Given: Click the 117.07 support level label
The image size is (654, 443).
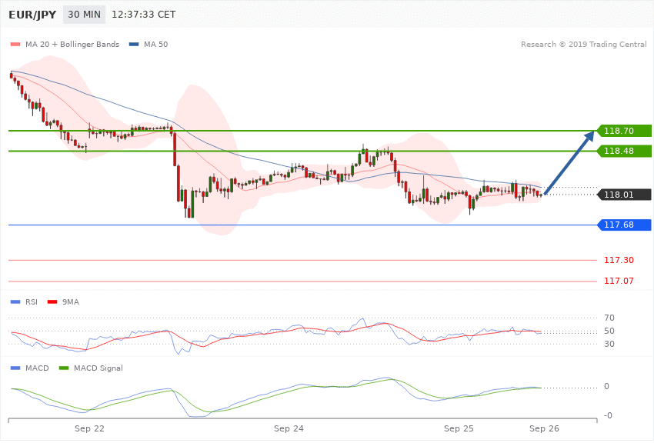Looking at the screenshot, I should click(x=619, y=281).
